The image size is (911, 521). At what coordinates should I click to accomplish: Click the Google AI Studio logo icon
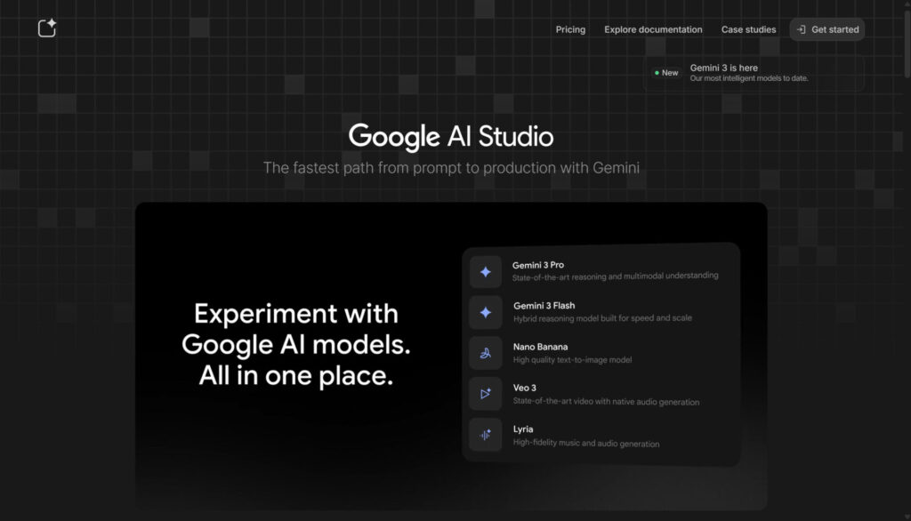coord(45,28)
